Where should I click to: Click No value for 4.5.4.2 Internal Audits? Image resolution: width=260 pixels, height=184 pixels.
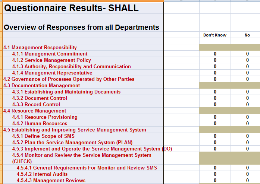[247, 174]
